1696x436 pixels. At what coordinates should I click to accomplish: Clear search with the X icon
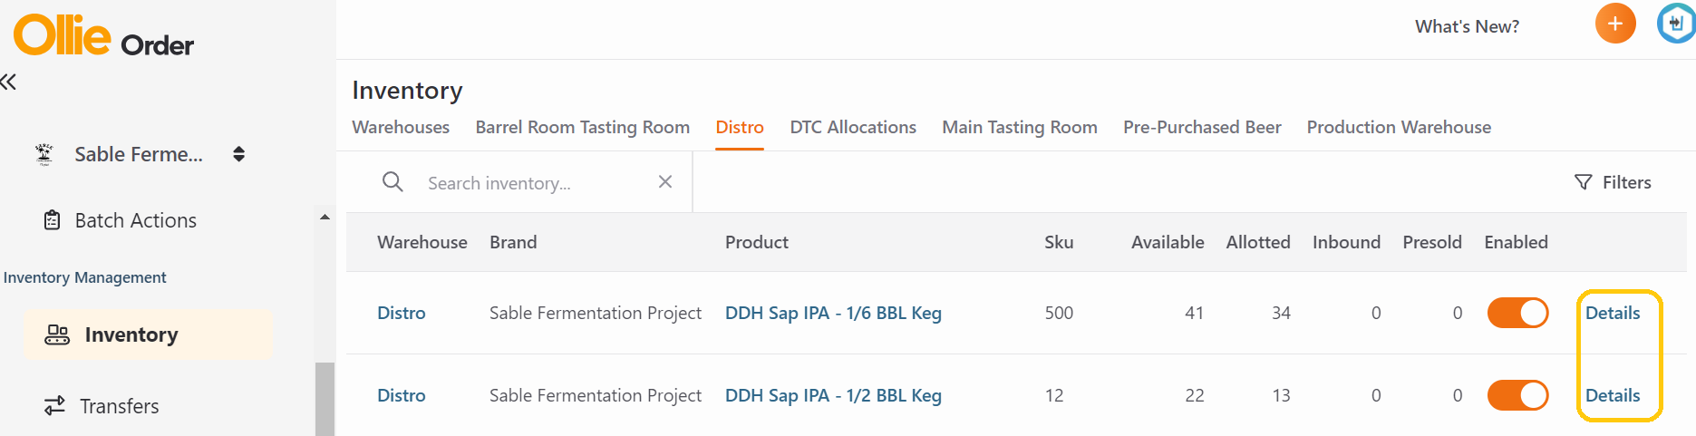pos(665,182)
